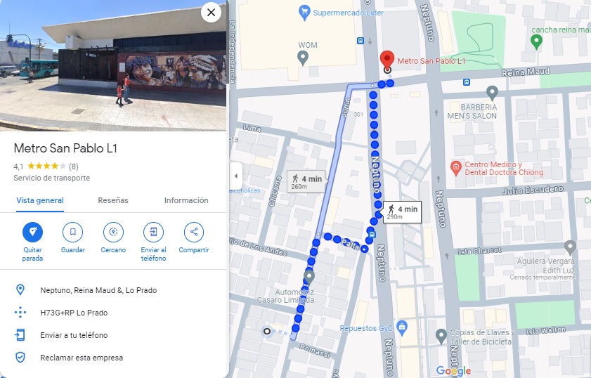This screenshot has height=378, width=591.
Task: Open the Cercano nearby search icon
Action: 113,232
